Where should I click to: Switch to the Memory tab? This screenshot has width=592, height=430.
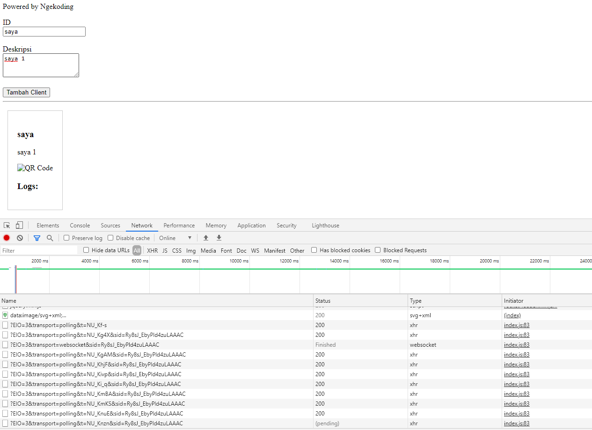[216, 226]
